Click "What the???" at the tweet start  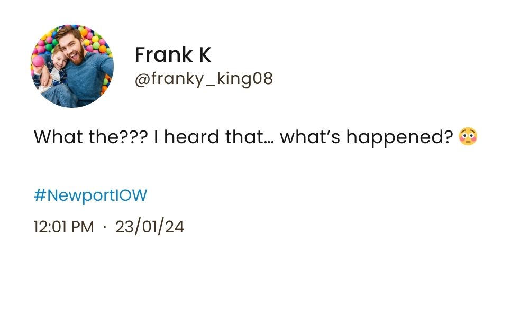click(x=90, y=137)
